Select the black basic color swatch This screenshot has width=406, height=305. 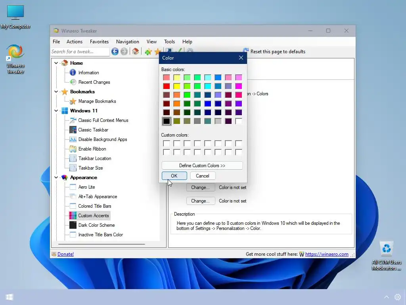point(167,121)
